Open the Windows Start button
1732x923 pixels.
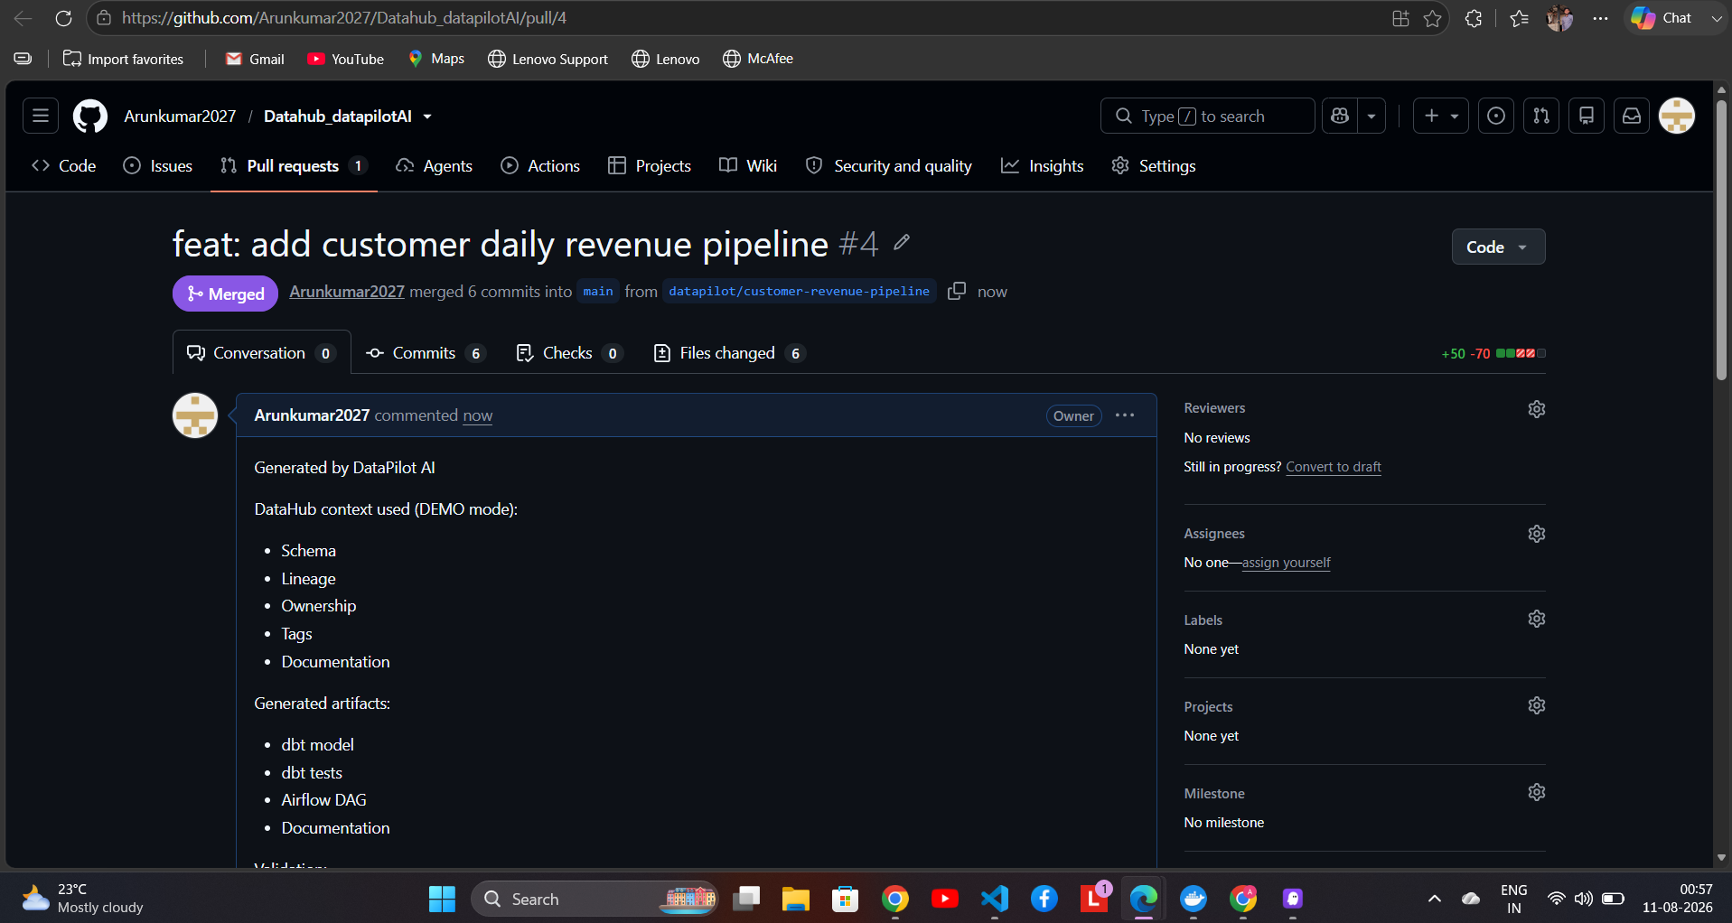pyautogui.click(x=442, y=899)
